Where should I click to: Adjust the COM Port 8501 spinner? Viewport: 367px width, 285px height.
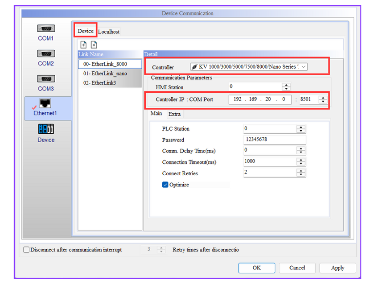coord(323,100)
